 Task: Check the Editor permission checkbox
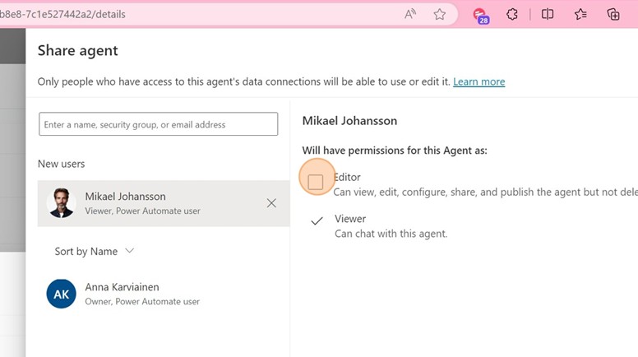(x=316, y=182)
